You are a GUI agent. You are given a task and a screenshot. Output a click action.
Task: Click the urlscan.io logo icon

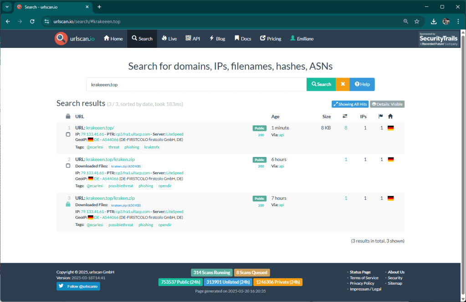[61, 39]
